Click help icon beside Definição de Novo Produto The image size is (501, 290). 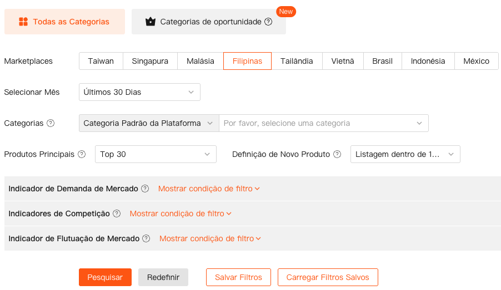(x=337, y=154)
